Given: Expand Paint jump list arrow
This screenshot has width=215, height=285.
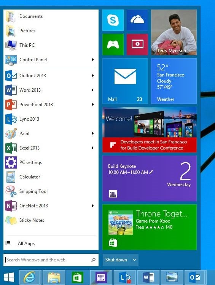Looking at the screenshot, I should [x=93, y=134].
